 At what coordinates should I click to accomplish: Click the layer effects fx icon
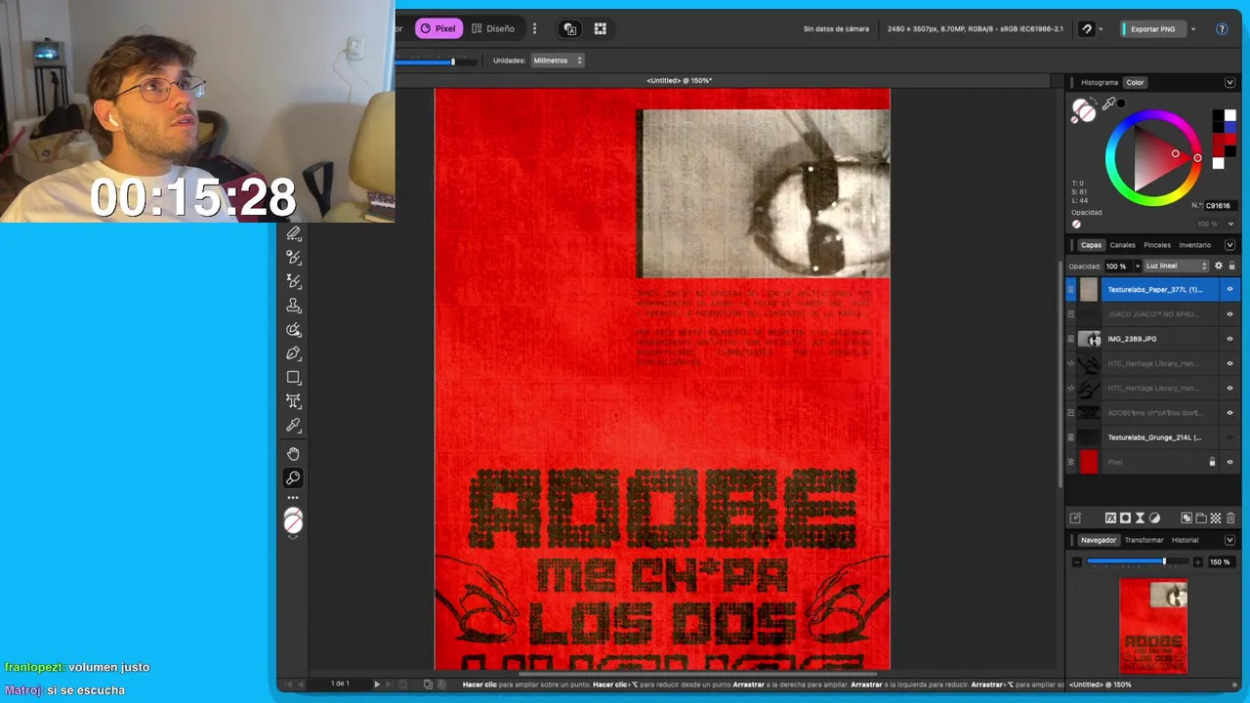[x=1110, y=518]
